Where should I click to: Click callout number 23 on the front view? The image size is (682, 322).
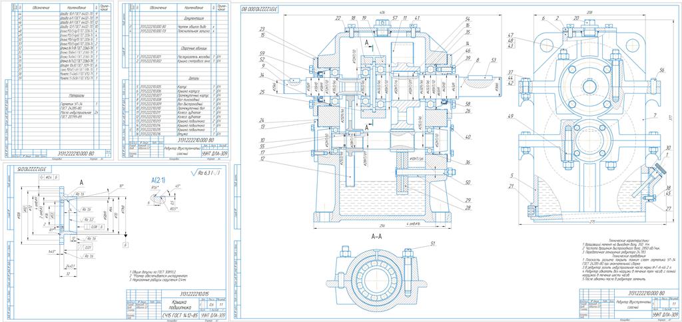click(x=262, y=29)
